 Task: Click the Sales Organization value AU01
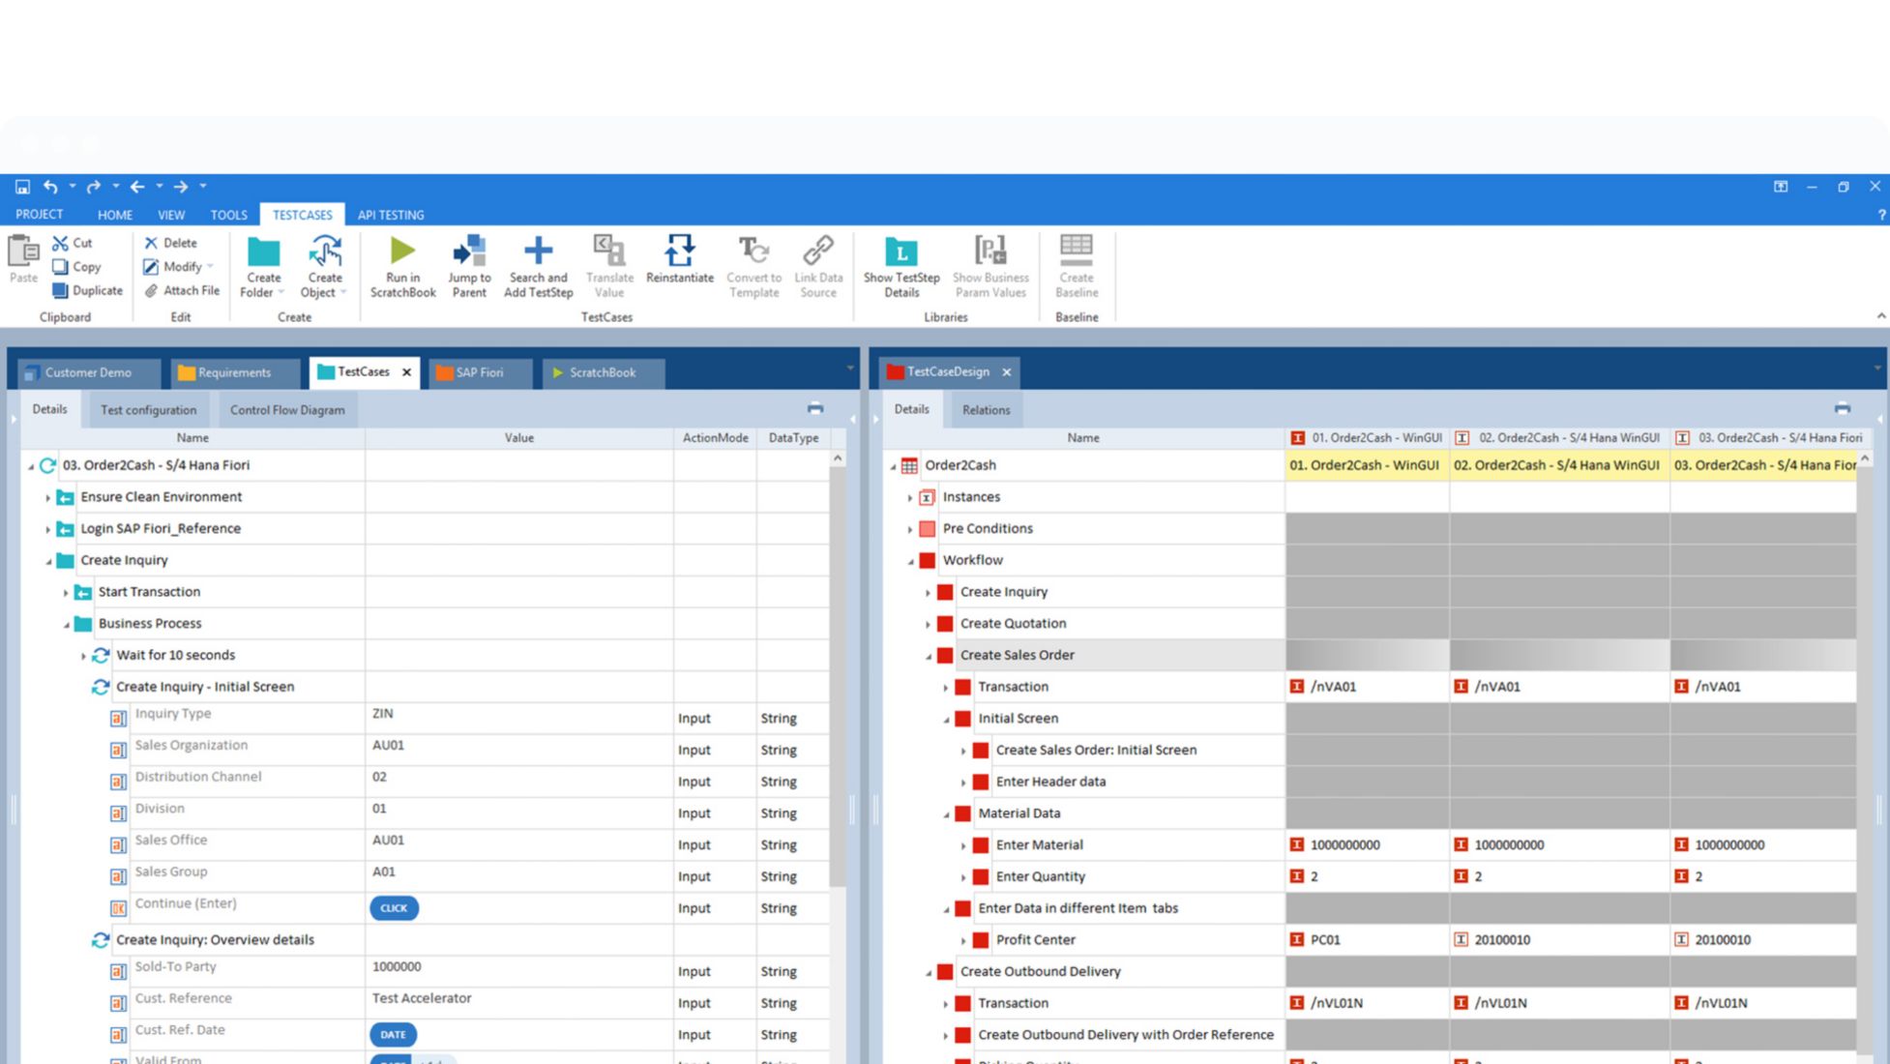tap(389, 746)
